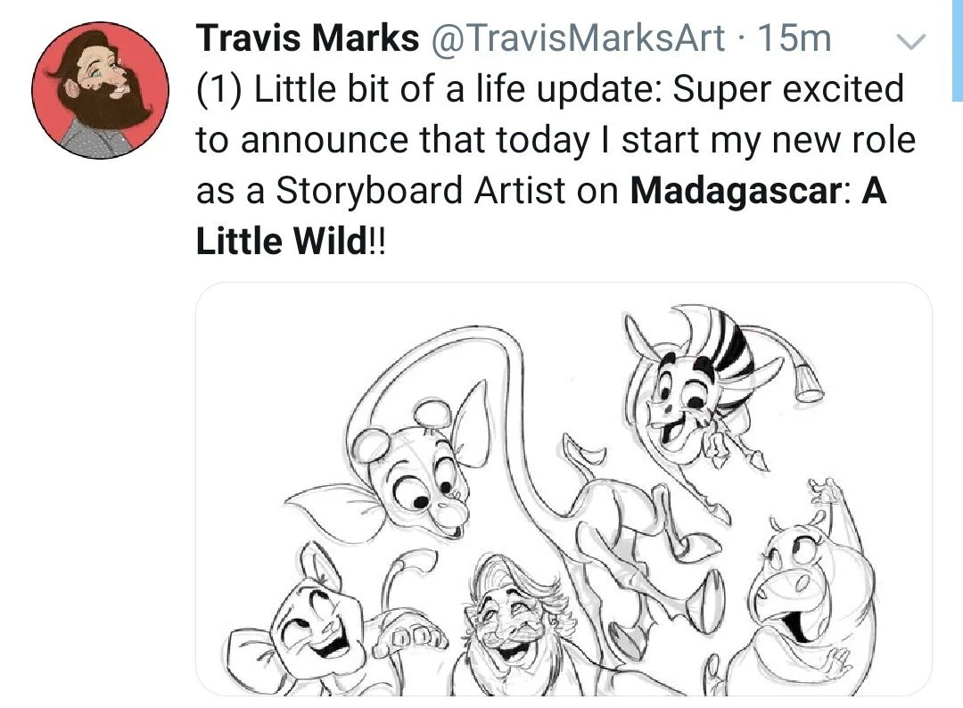Click the bold "Little Wild" text
This screenshot has width=963, height=708.
point(279,243)
